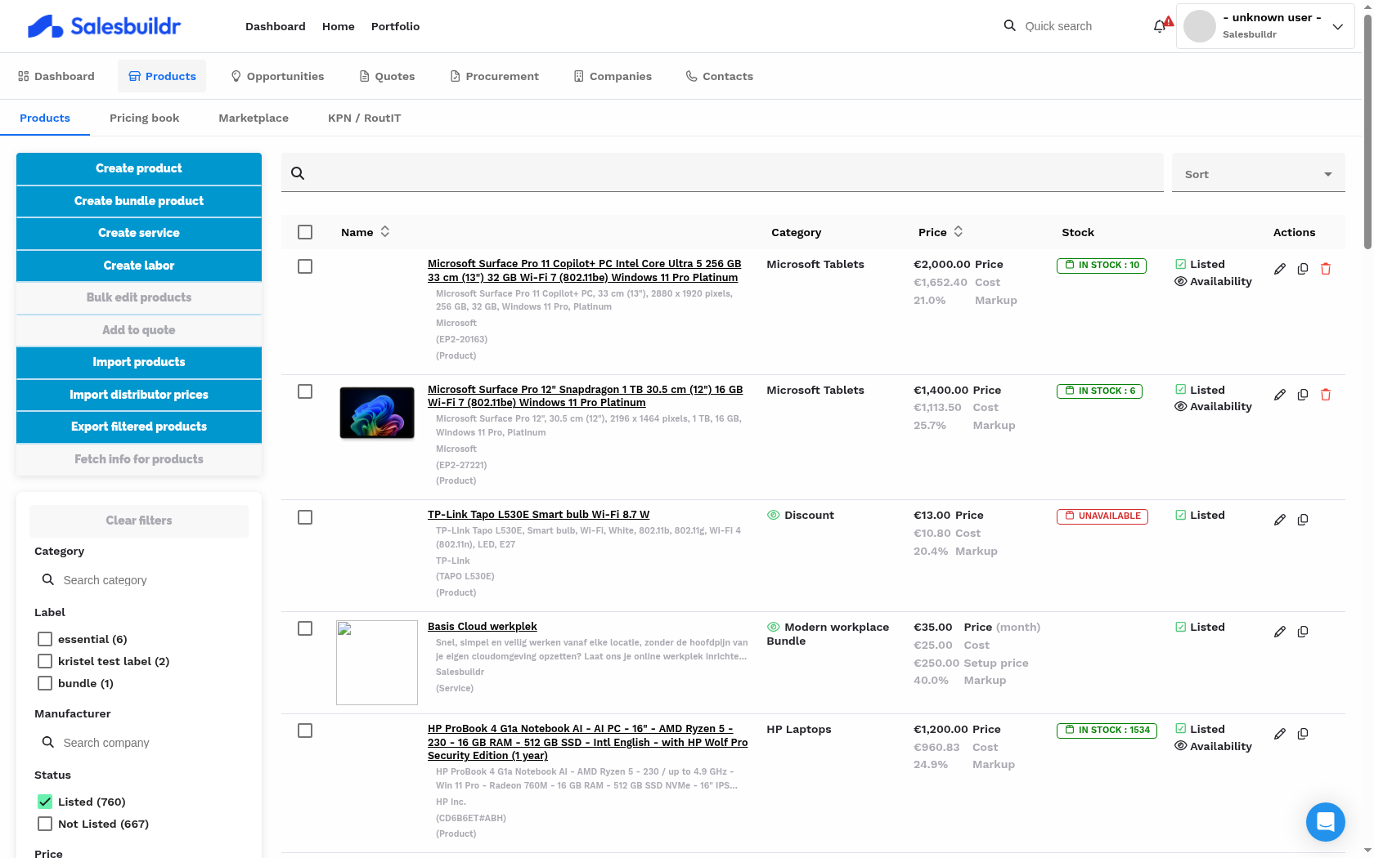Viewport: 1374px width, 858px height.
Task: Click the Create product button
Action: point(139,168)
